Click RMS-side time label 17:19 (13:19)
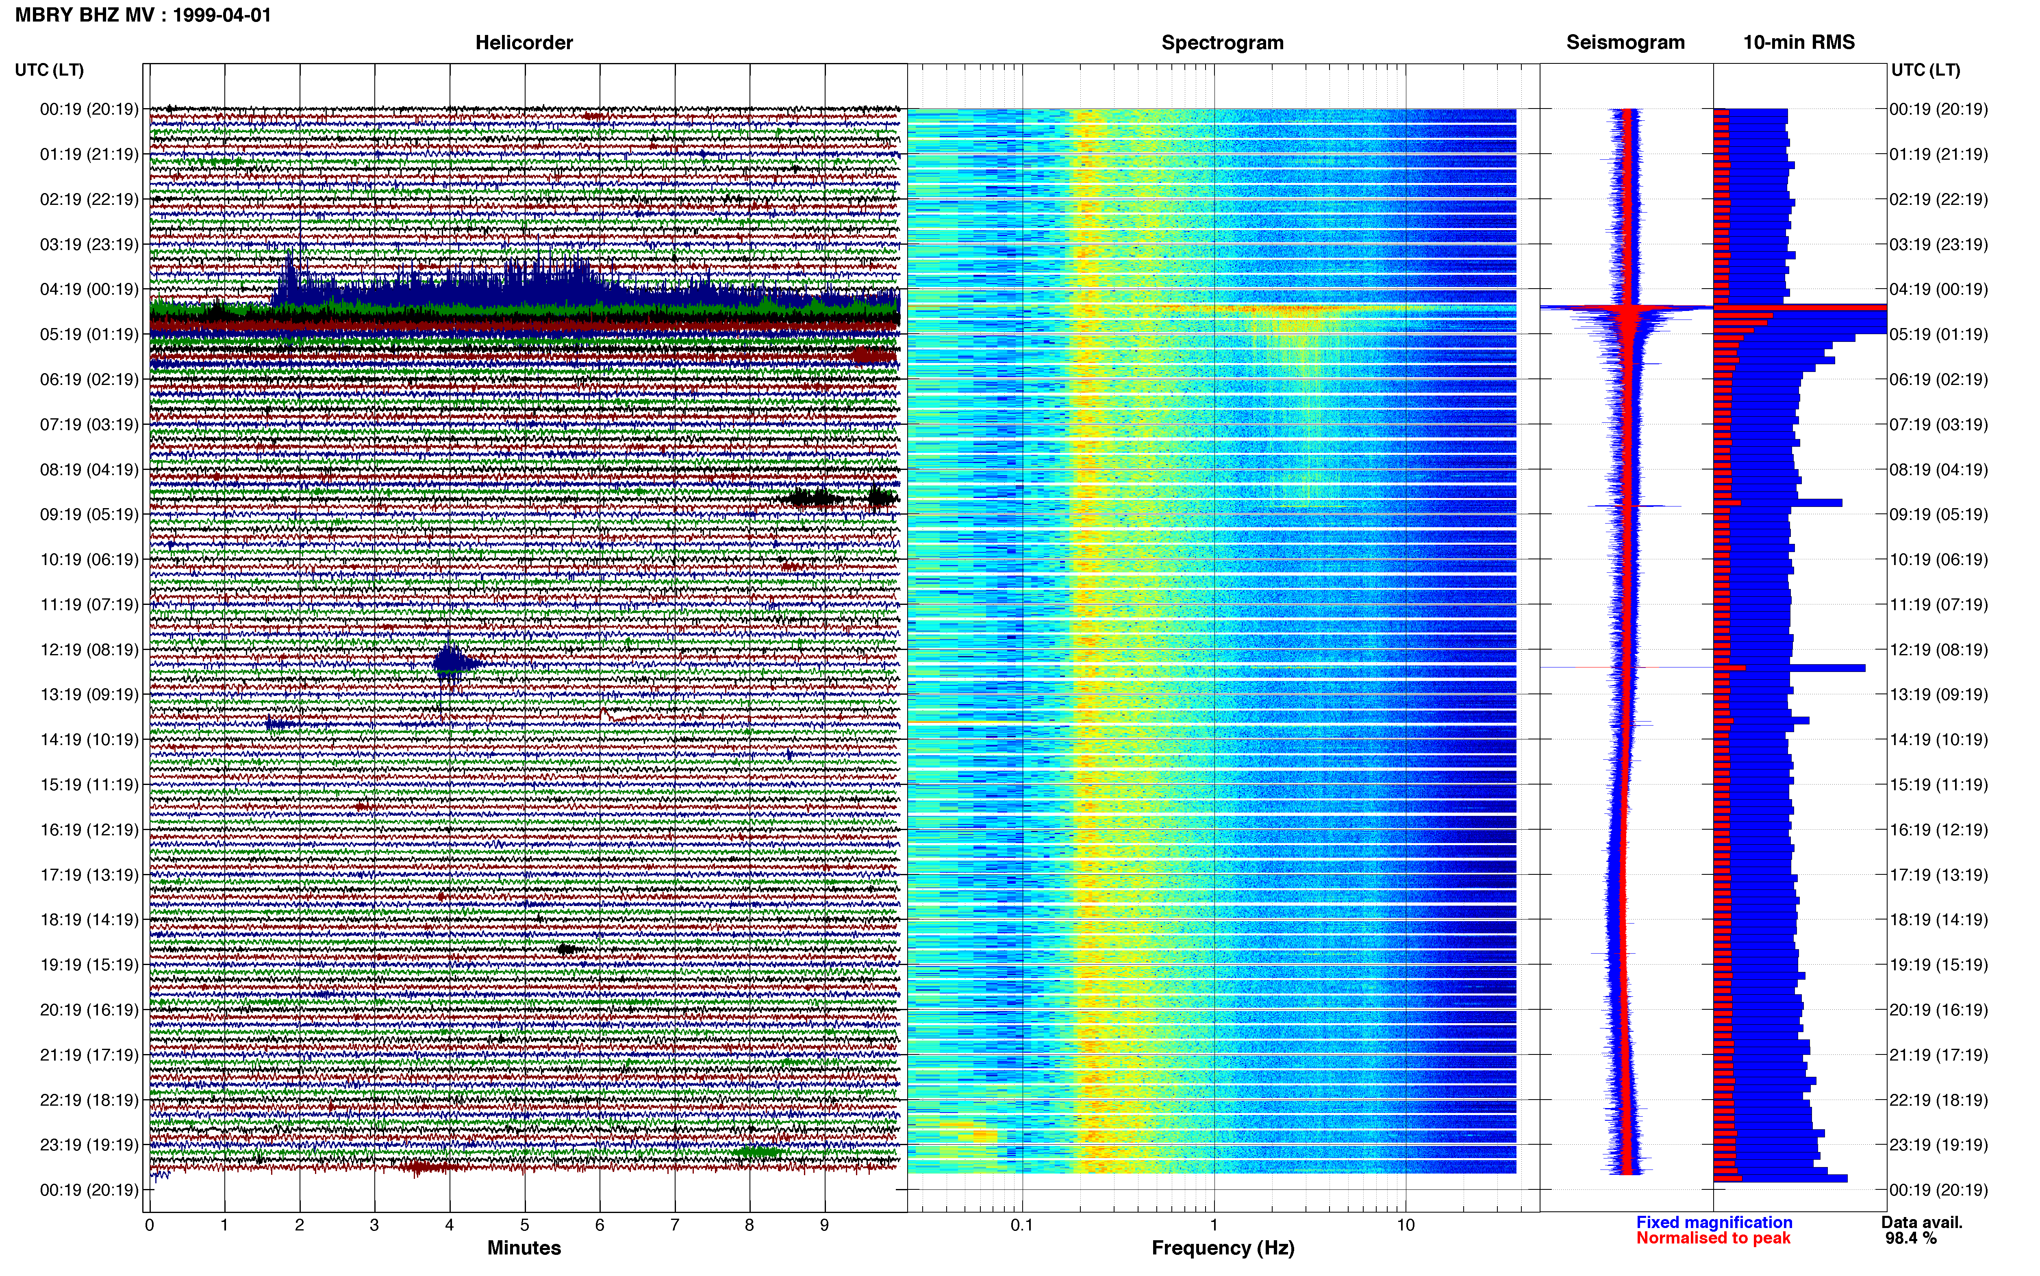This screenshot has width=2040, height=1276. (x=1939, y=875)
